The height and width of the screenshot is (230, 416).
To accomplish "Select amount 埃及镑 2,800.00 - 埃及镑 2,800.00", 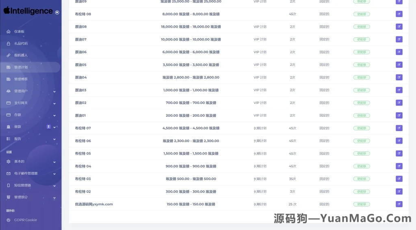I will [191, 77].
